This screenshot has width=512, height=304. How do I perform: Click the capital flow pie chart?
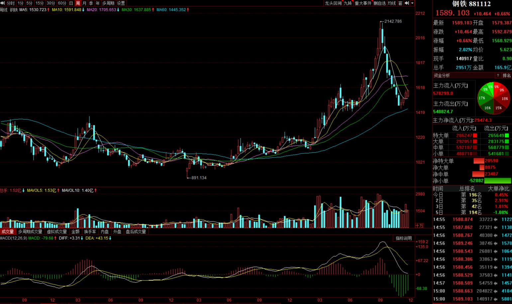coord(493,98)
